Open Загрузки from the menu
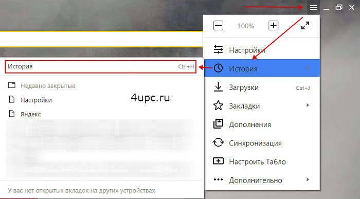Screen dimensions: 360x199 point(262,87)
